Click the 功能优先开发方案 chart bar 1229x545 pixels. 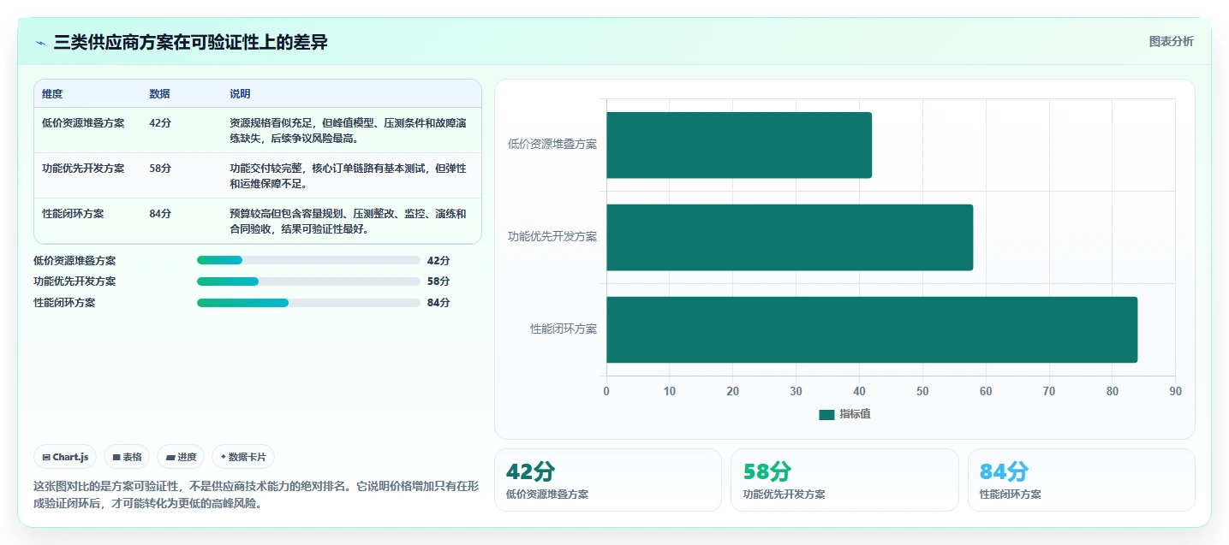click(x=790, y=237)
